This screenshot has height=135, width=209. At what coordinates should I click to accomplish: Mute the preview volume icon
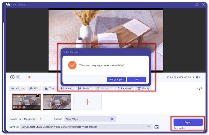pos(198,77)
